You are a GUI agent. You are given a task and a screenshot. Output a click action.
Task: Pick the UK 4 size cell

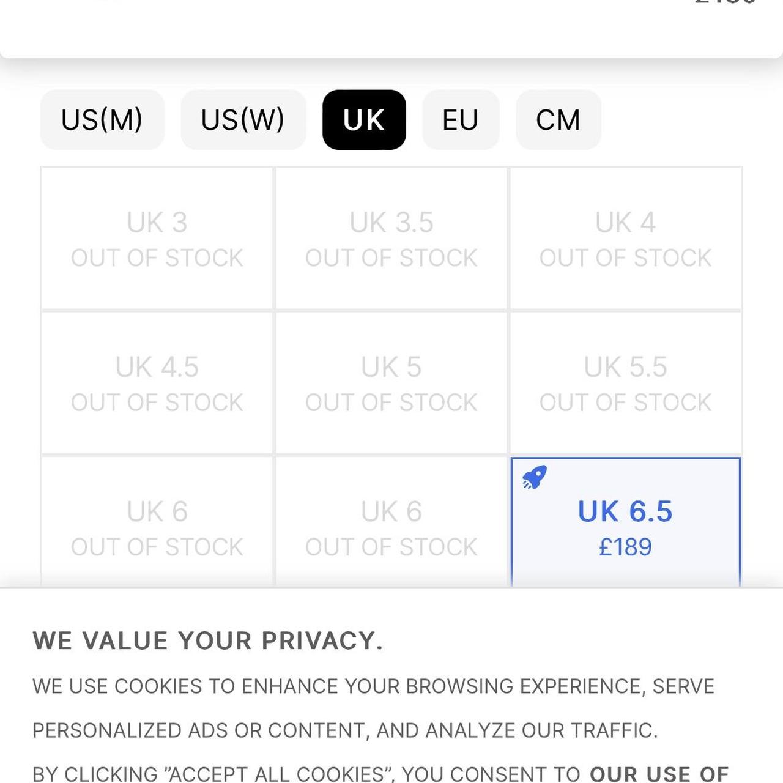coord(625,239)
